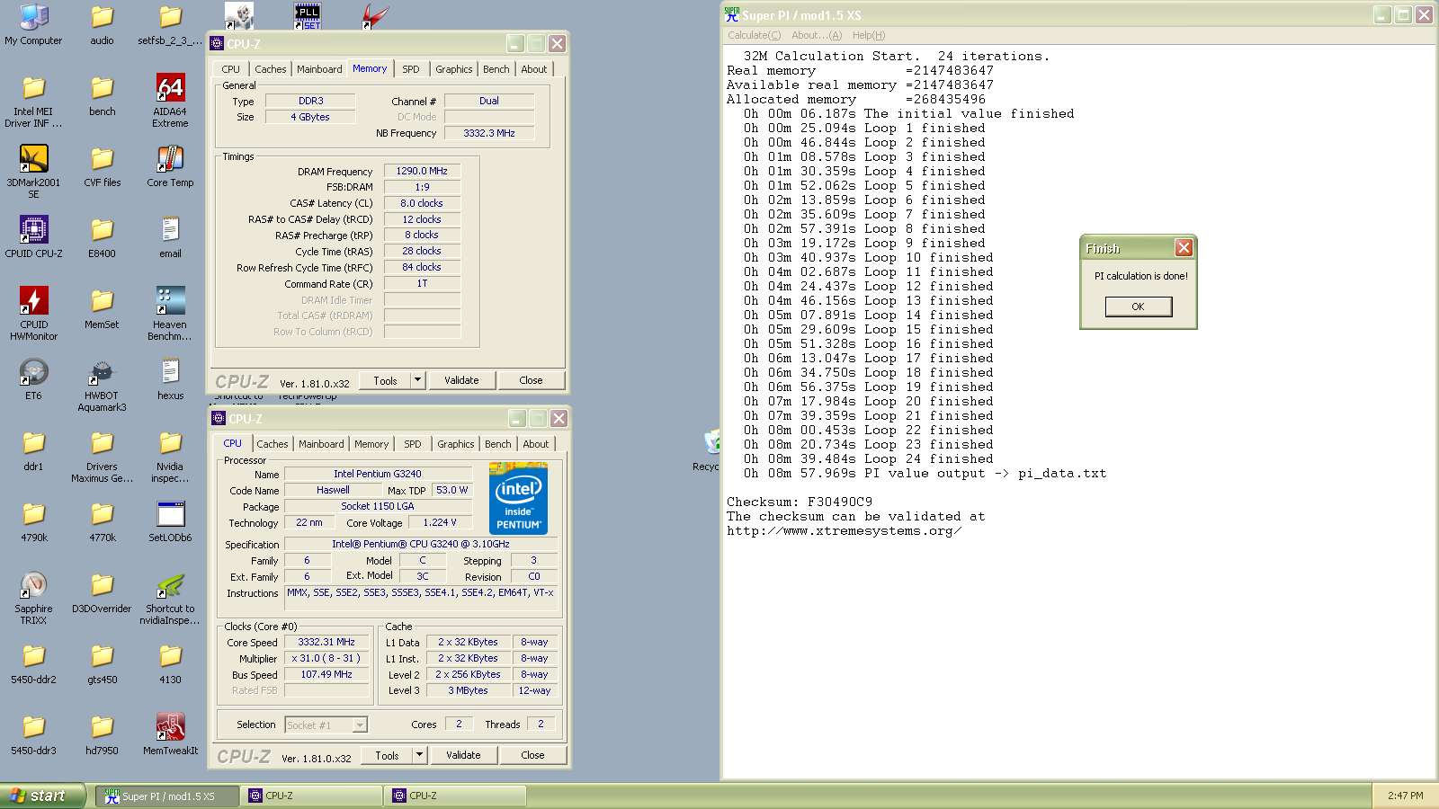Image resolution: width=1439 pixels, height=809 pixels.
Task: Switch to Super PI taskbar button
Action: tap(167, 796)
